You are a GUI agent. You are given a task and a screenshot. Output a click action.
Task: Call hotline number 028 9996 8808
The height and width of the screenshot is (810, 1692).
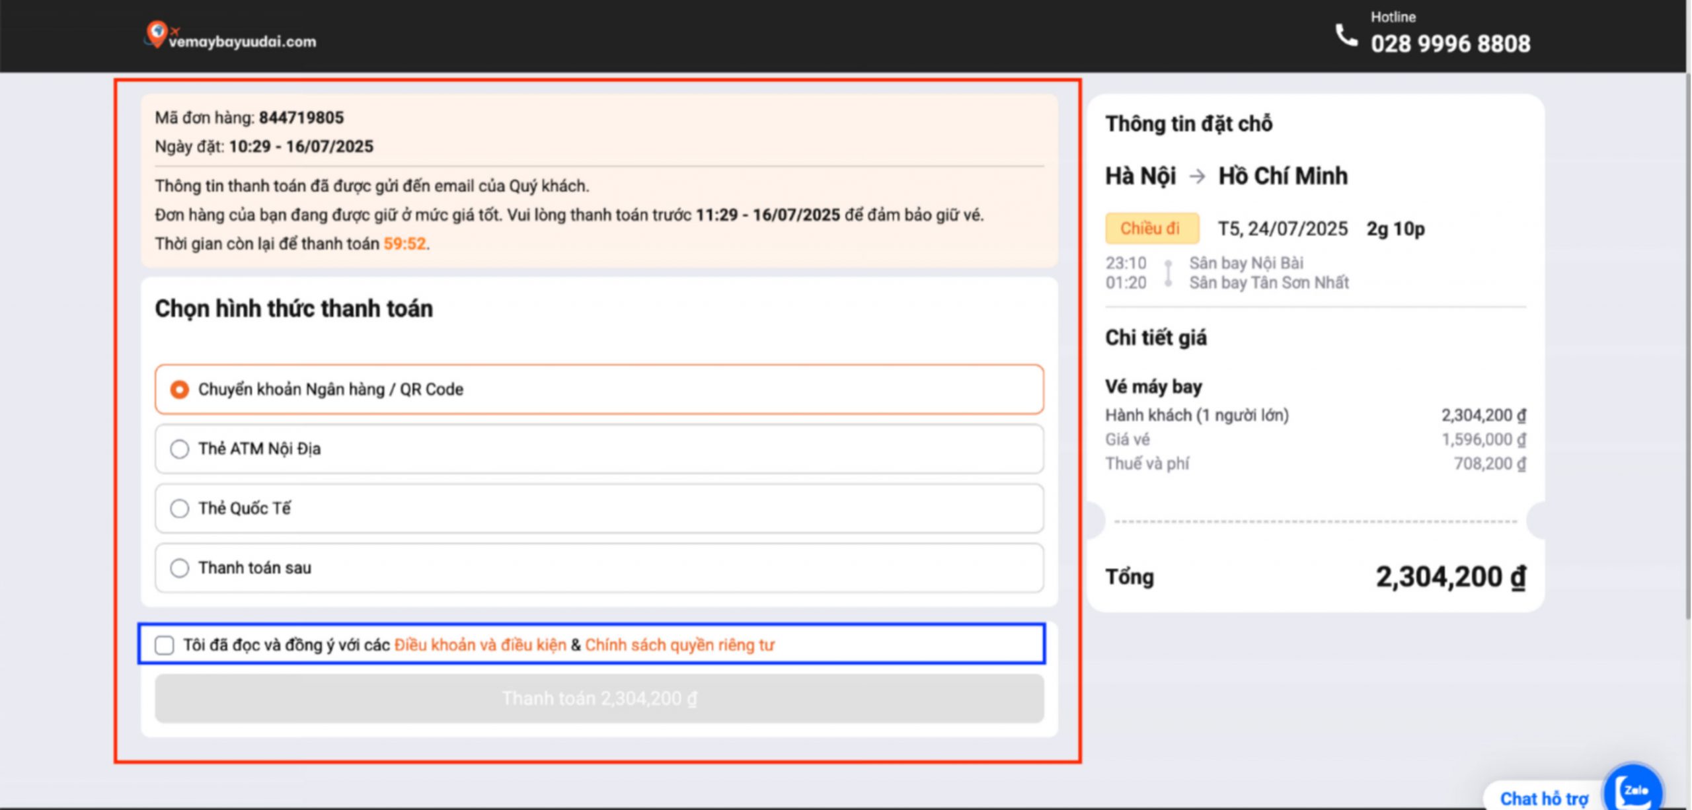(x=1450, y=44)
